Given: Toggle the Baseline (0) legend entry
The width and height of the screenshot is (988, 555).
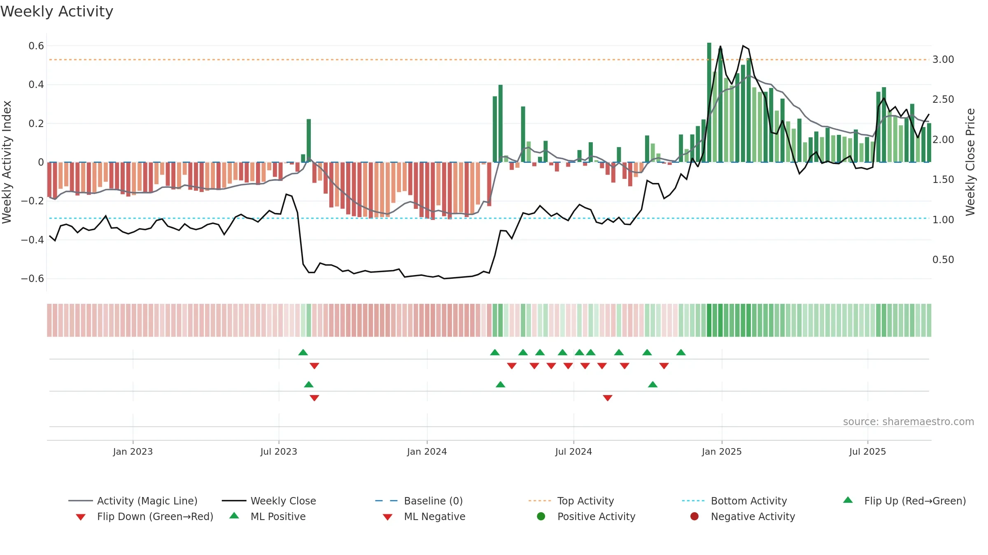Looking at the screenshot, I should (419, 501).
